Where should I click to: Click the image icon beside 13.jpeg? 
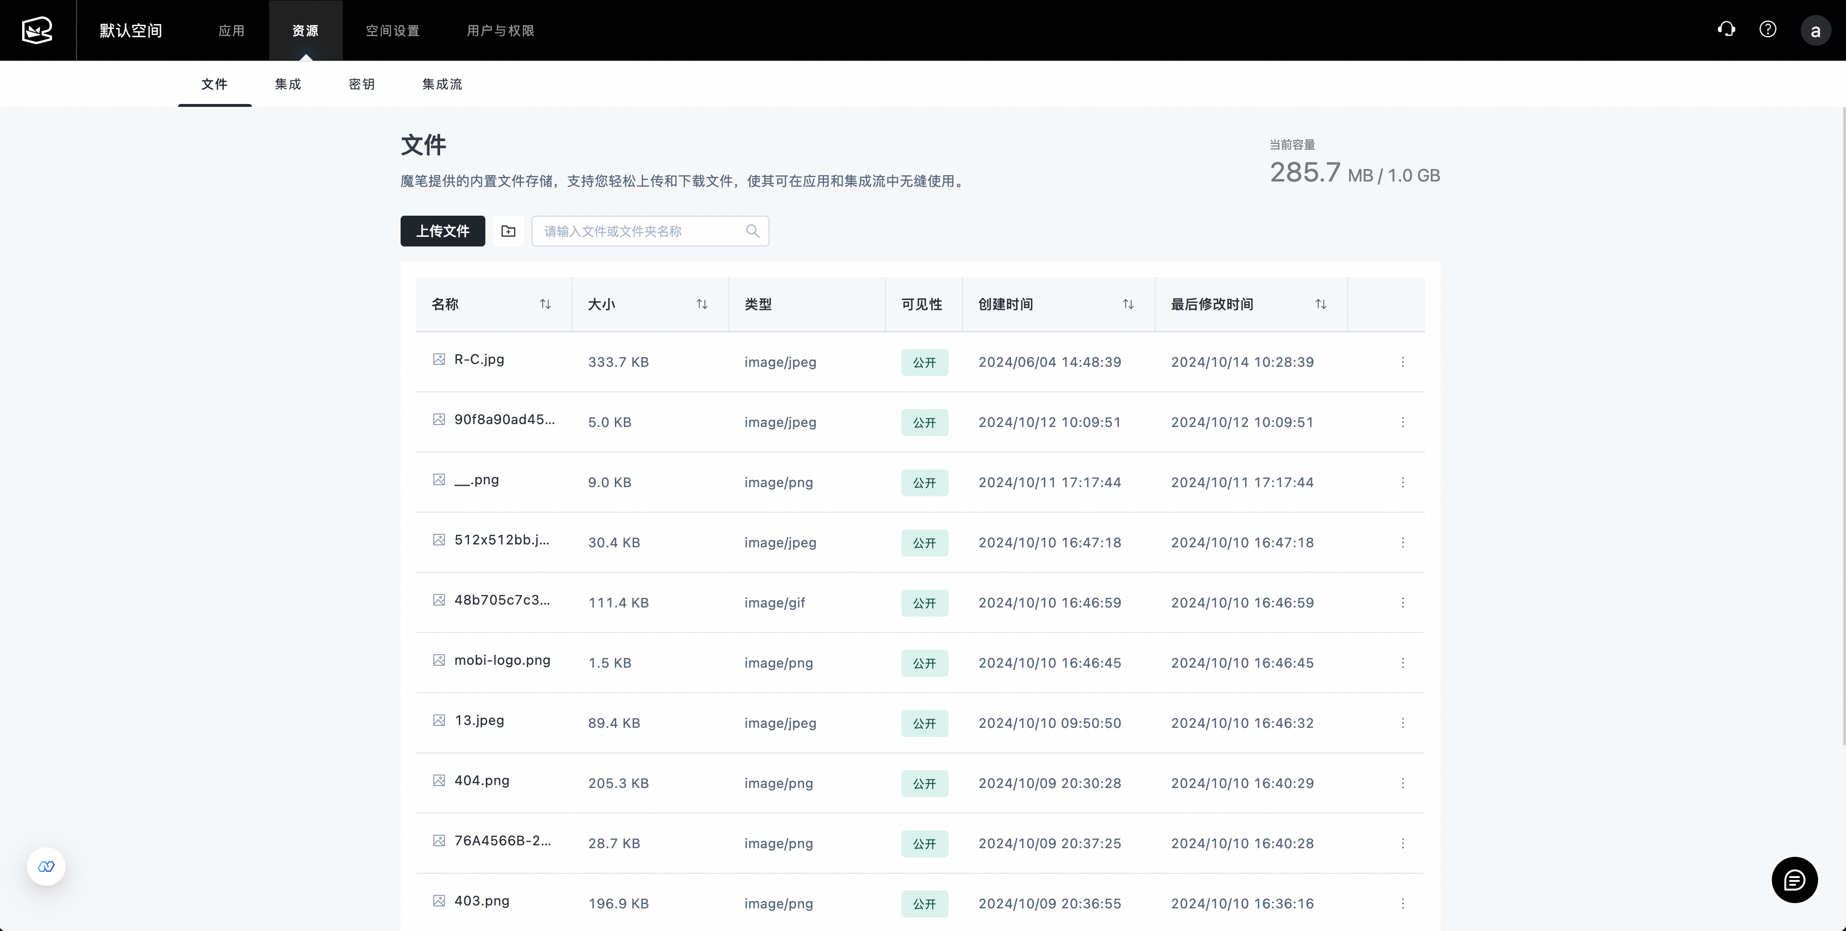[x=439, y=720]
